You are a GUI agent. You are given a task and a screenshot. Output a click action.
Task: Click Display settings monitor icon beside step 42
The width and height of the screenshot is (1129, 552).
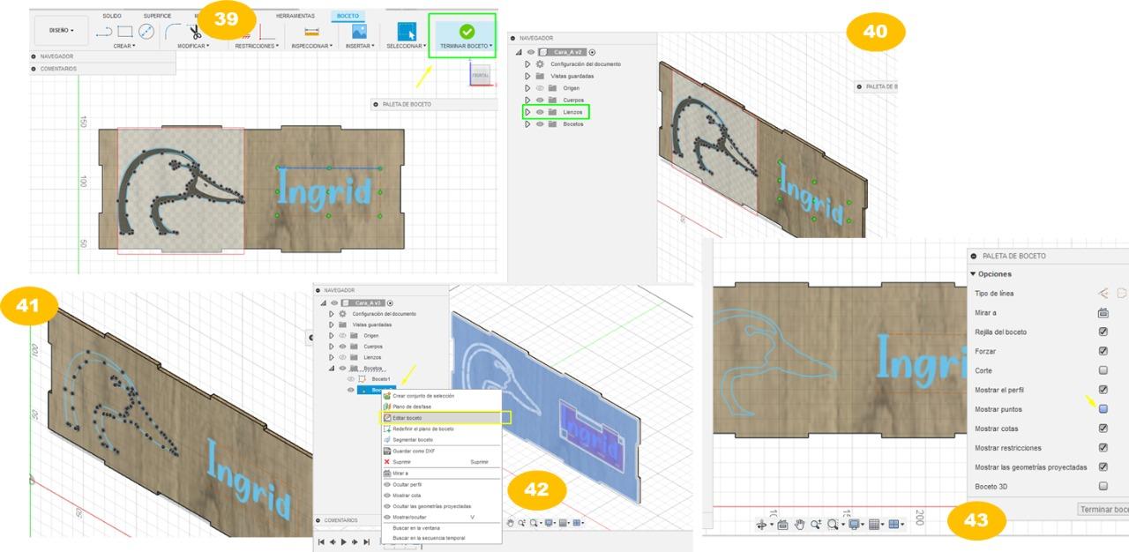549,523
